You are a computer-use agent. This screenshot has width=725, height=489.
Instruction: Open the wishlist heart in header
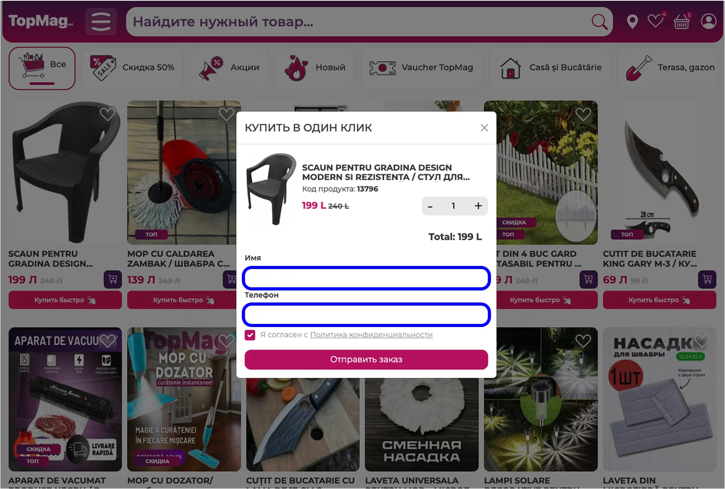656,21
